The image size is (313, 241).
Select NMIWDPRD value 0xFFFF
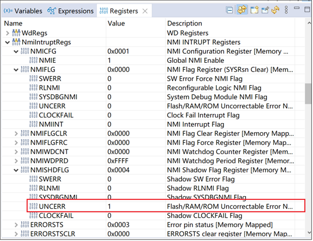coord(118,161)
